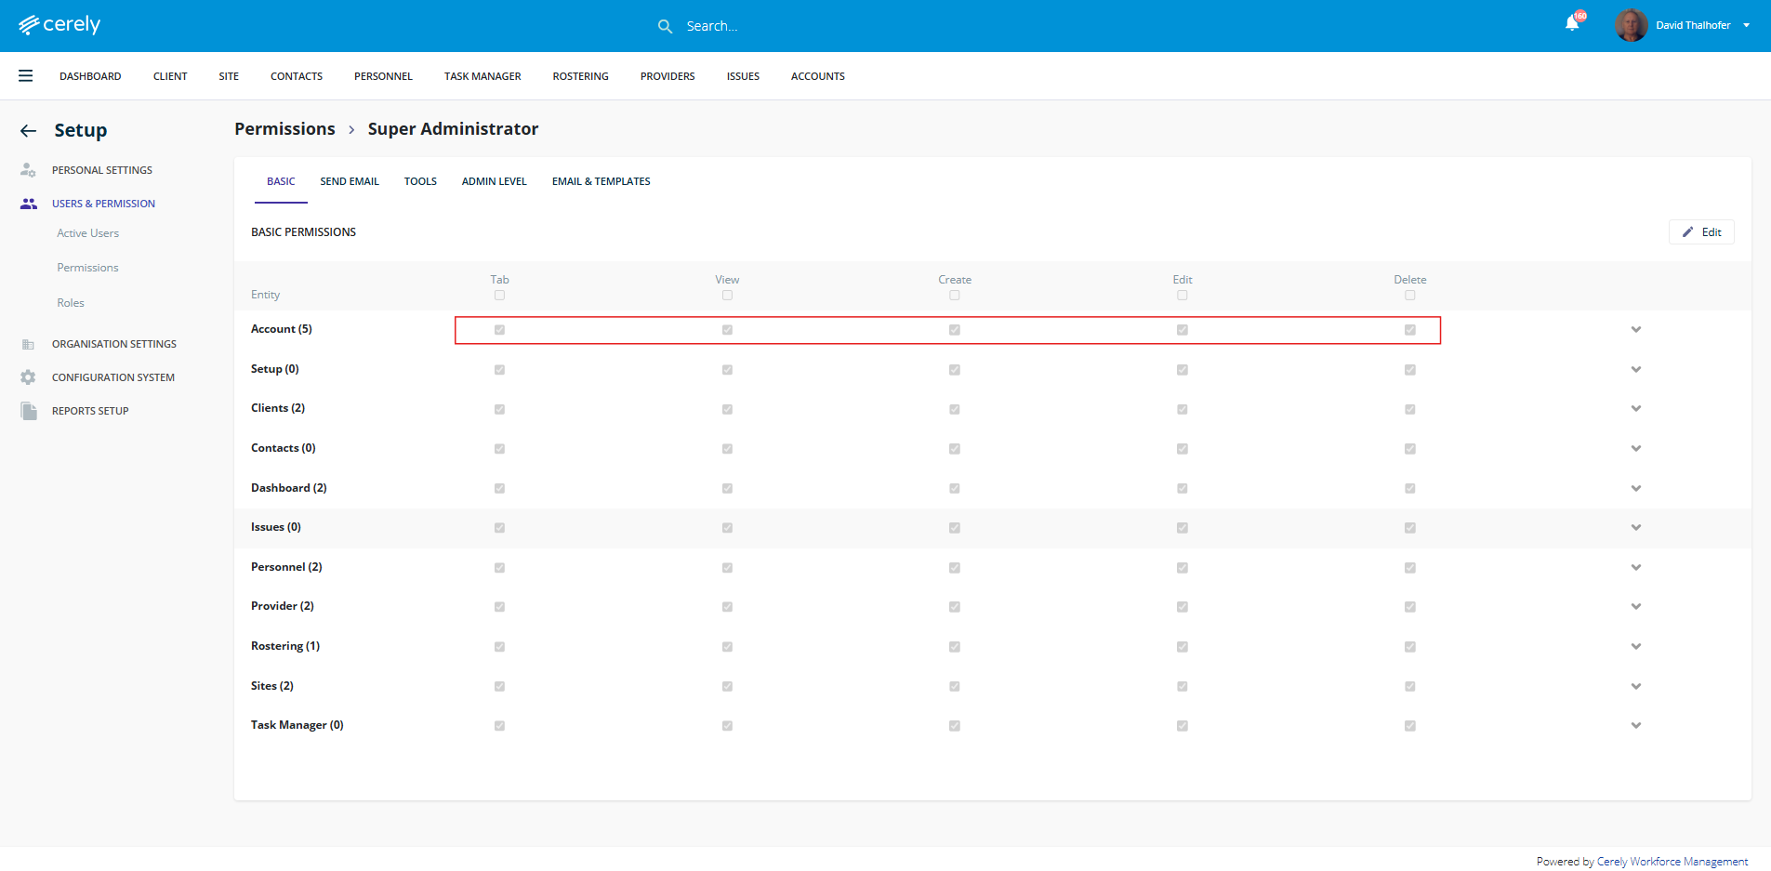Open the user dropdown arrow beside David Thalhofer

[1747, 25]
